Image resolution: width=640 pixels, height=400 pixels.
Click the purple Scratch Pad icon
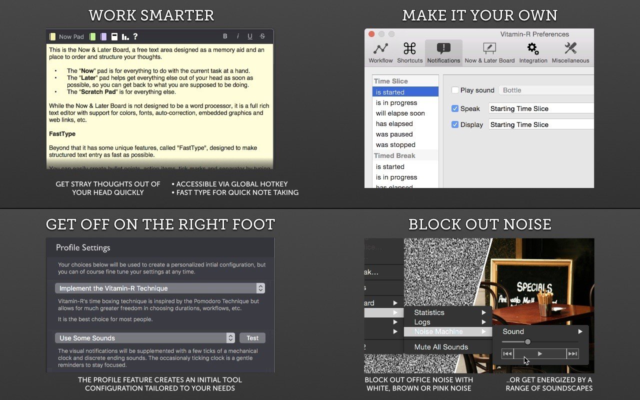coord(103,36)
